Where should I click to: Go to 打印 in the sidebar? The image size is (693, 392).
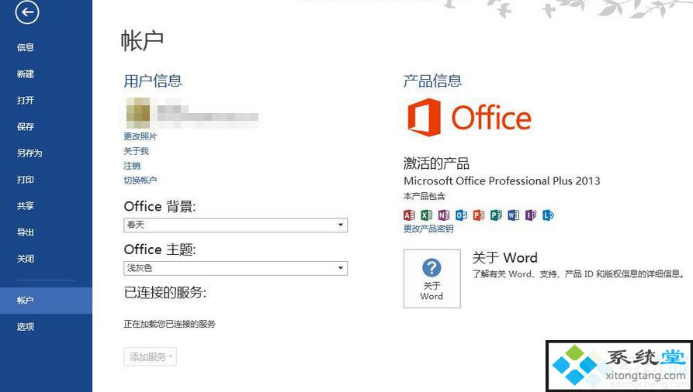pyautogui.click(x=25, y=180)
